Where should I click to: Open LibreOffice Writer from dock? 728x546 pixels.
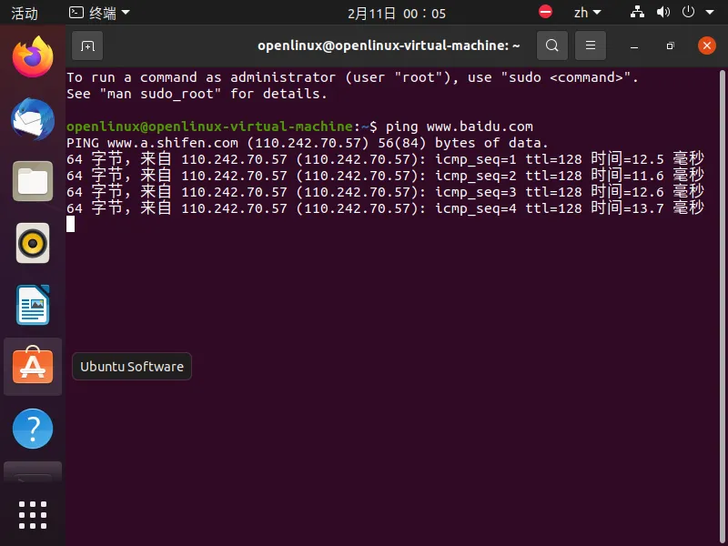coord(33,305)
